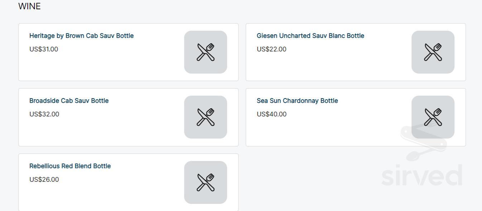The image size is (482, 211).
Task: Click fork-knife icon for Rebellious Red Blend Bottle
Action: [206, 182]
